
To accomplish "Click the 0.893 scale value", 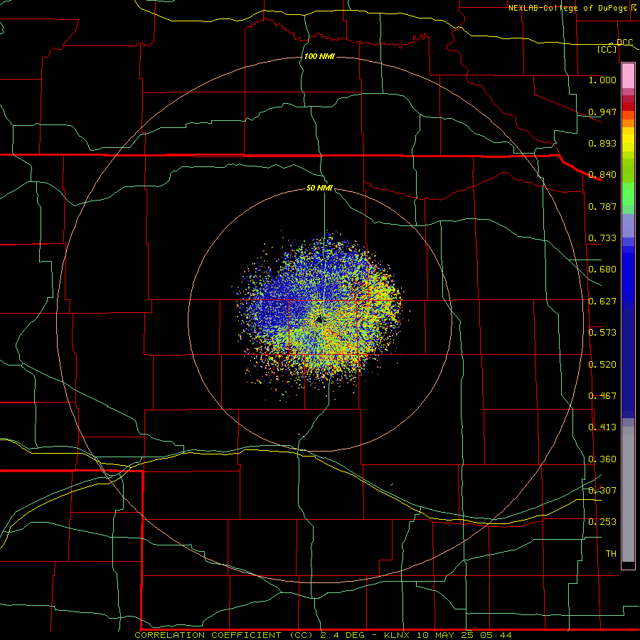I will 602,143.
